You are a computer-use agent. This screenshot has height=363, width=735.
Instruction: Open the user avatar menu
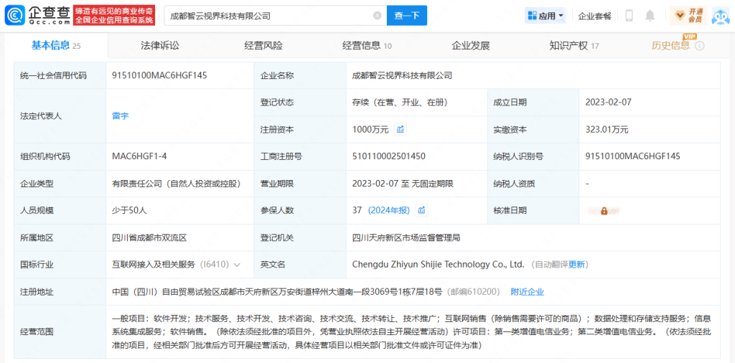pyautogui.click(x=720, y=16)
